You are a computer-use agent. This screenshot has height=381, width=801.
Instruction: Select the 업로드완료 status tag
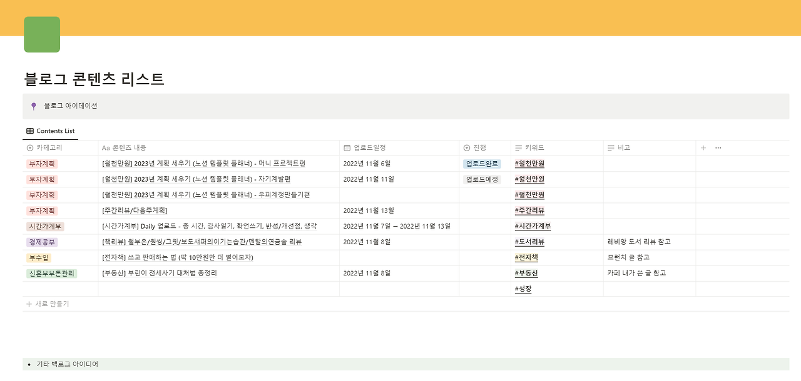tap(482, 164)
